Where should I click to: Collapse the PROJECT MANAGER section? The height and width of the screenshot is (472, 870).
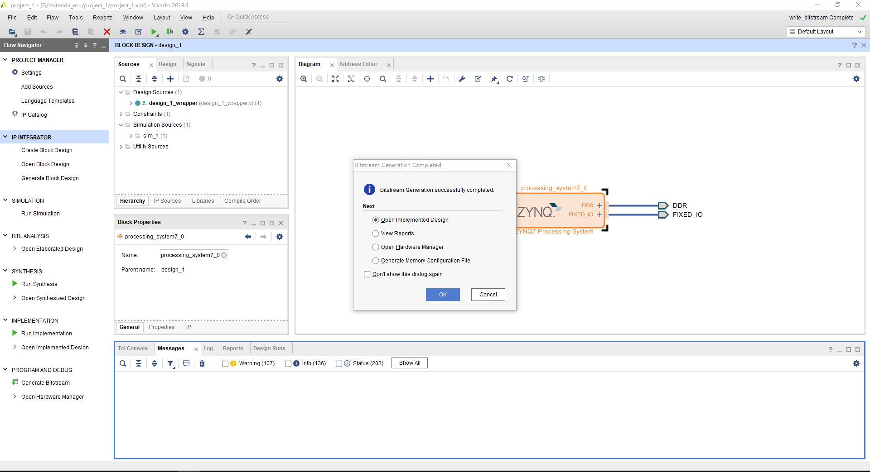click(x=5, y=60)
